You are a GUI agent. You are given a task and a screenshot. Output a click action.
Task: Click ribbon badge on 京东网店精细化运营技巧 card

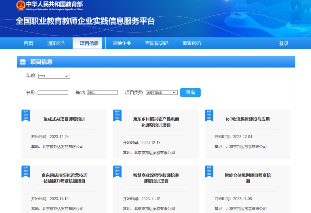(x=26, y=171)
